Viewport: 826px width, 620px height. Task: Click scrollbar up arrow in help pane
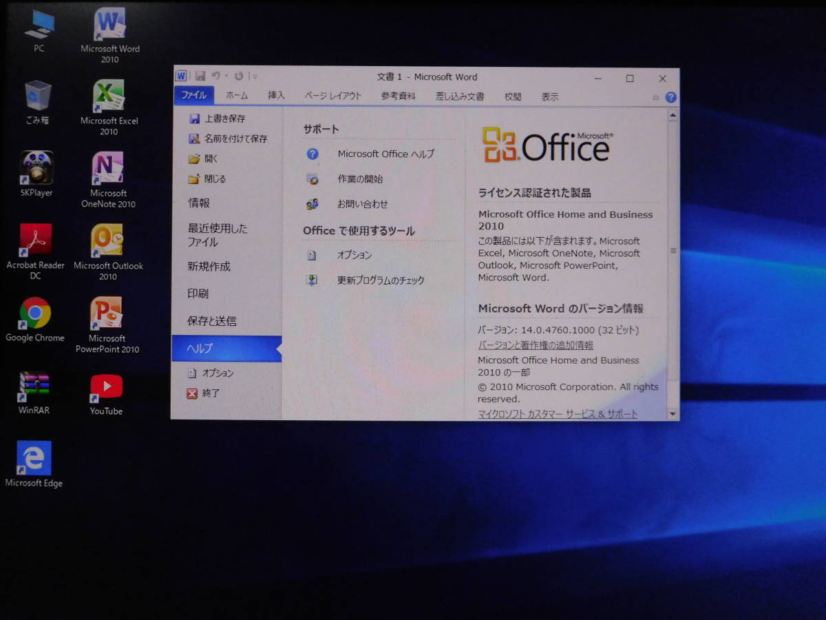(673, 116)
